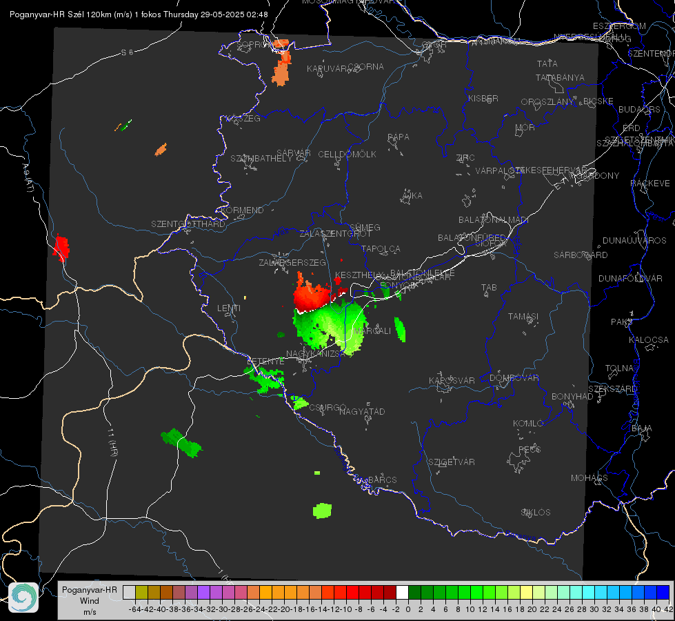The height and width of the screenshot is (621, 675).
Task: Select the BONYHAD town label
Action: 572,396
